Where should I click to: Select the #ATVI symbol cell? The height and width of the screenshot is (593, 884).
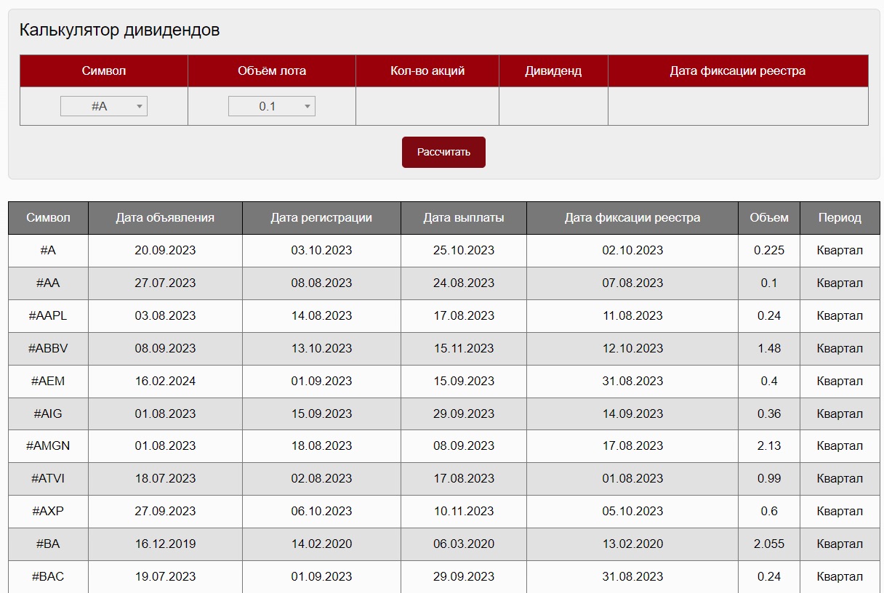(x=48, y=479)
